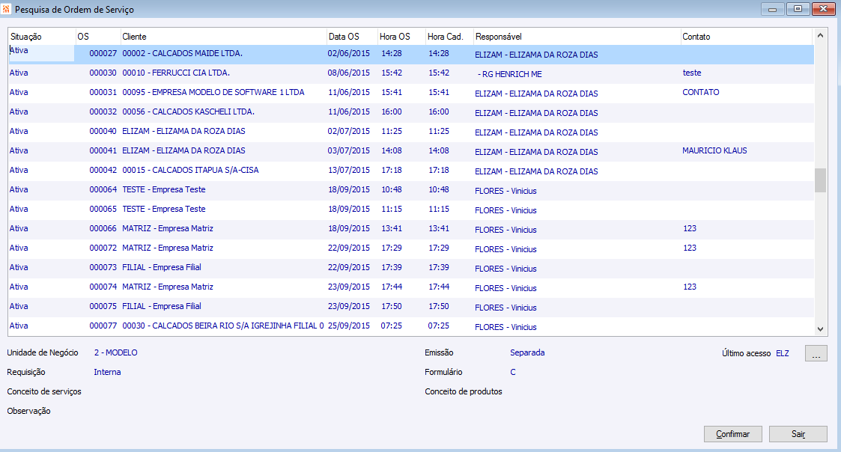Sort by the Data OS column header

click(x=353, y=37)
